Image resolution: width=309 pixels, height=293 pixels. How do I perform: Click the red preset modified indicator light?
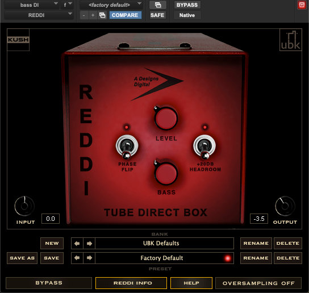click(x=228, y=258)
